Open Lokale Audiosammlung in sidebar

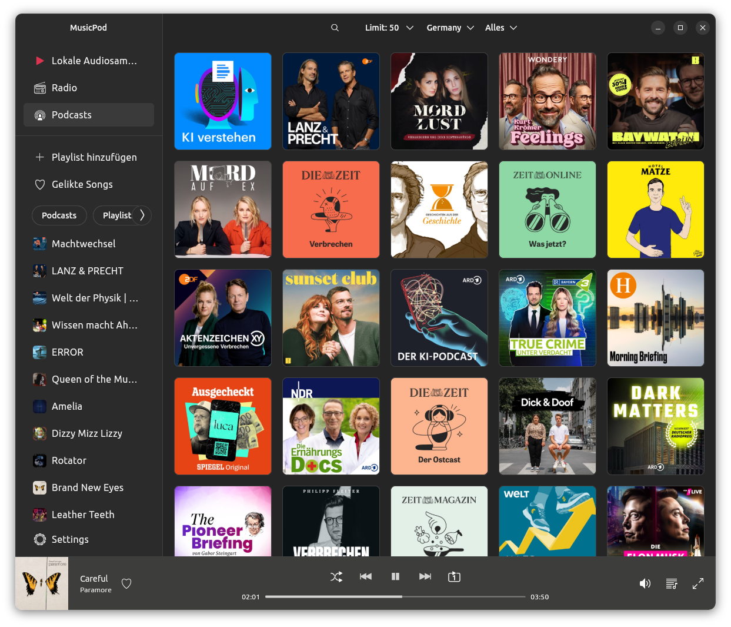(x=89, y=61)
